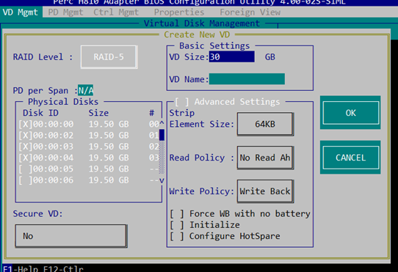This screenshot has height=272, width=398.
Task: Click the OK button
Action: coord(350,113)
